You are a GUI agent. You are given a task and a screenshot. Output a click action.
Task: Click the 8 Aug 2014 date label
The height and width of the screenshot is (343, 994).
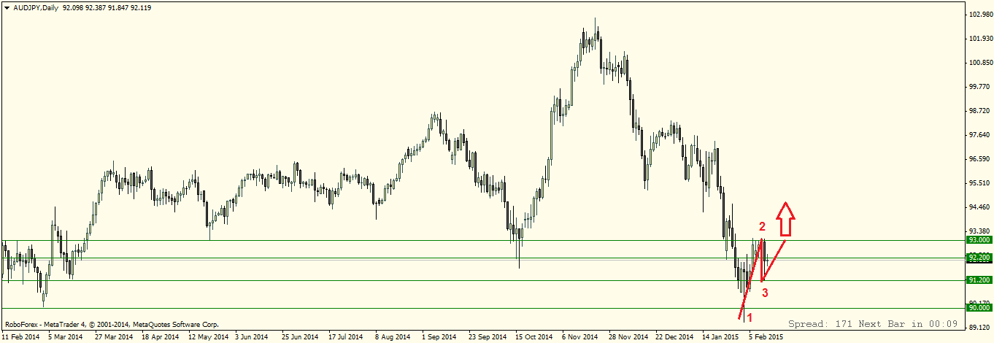tap(393, 337)
